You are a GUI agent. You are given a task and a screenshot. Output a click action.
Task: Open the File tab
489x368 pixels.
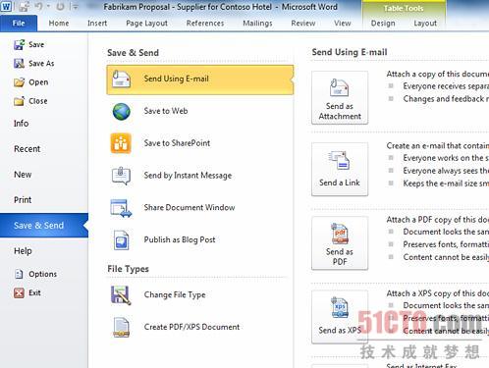[x=19, y=23]
